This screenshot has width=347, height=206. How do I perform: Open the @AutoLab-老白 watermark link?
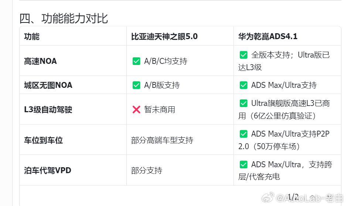(310, 199)
